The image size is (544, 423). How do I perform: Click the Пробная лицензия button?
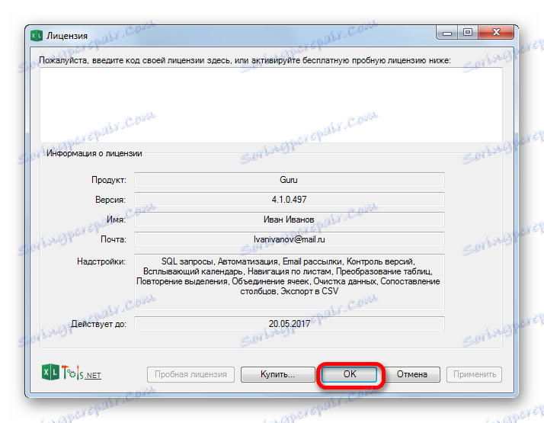point(190,374)
